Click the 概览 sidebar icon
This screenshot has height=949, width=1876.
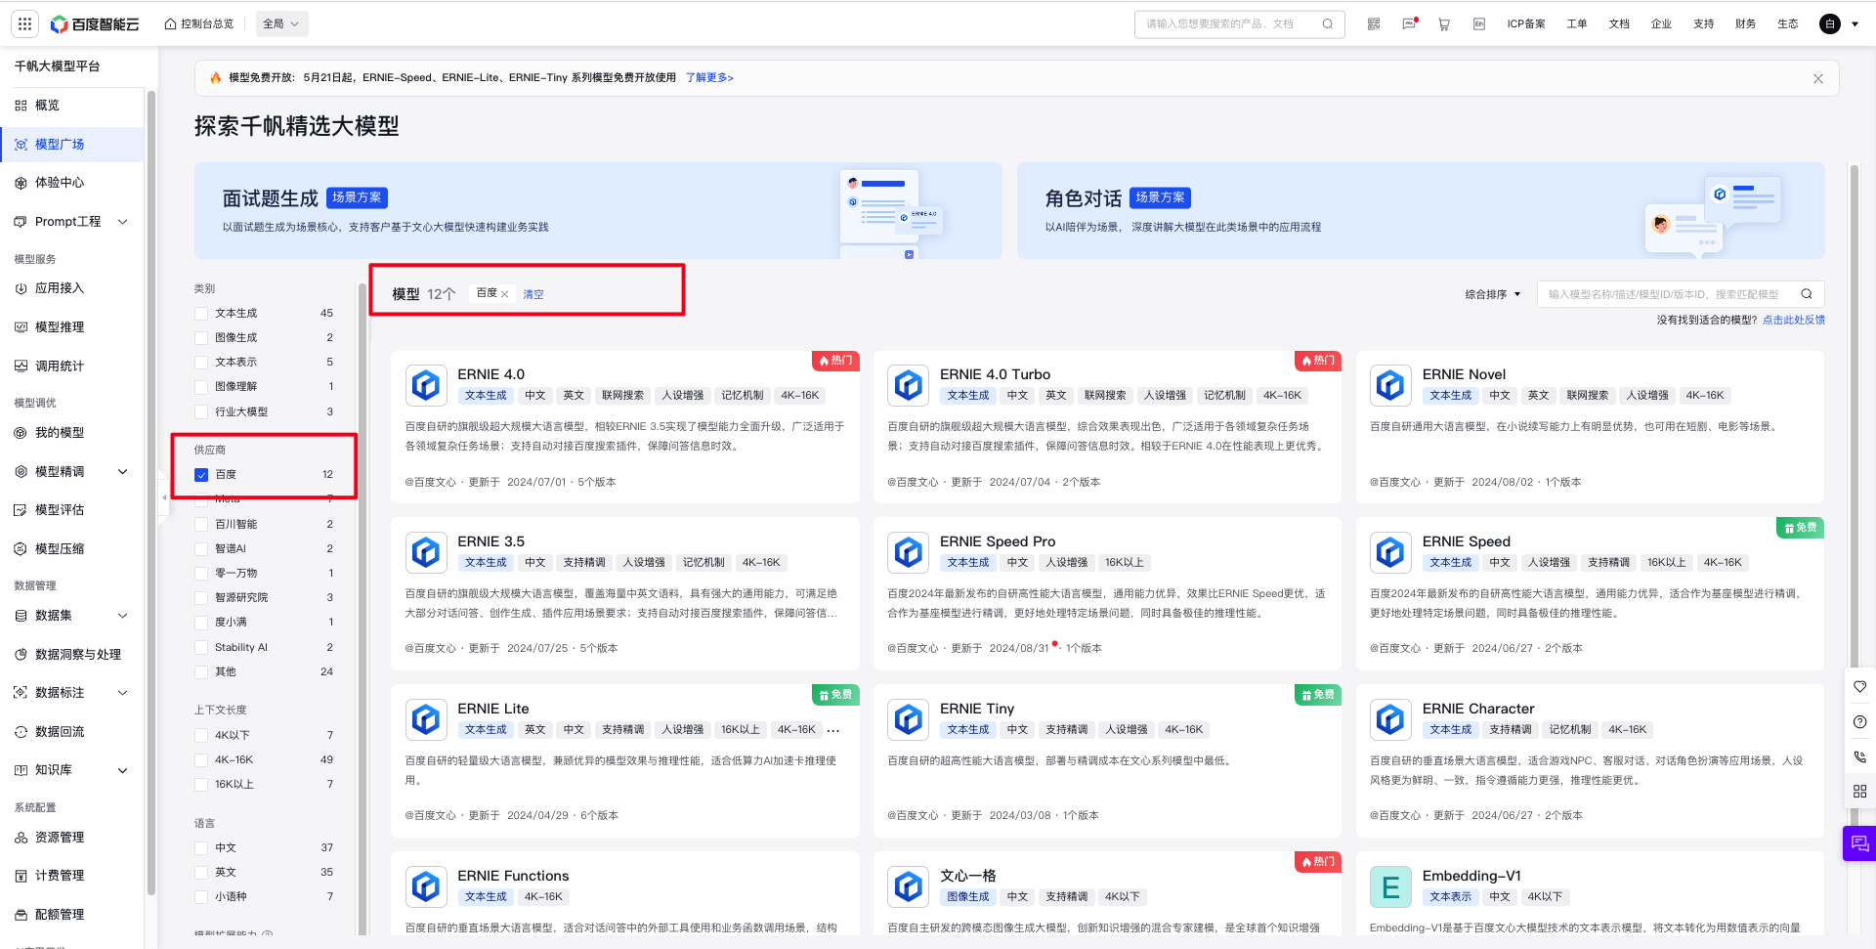21,106
